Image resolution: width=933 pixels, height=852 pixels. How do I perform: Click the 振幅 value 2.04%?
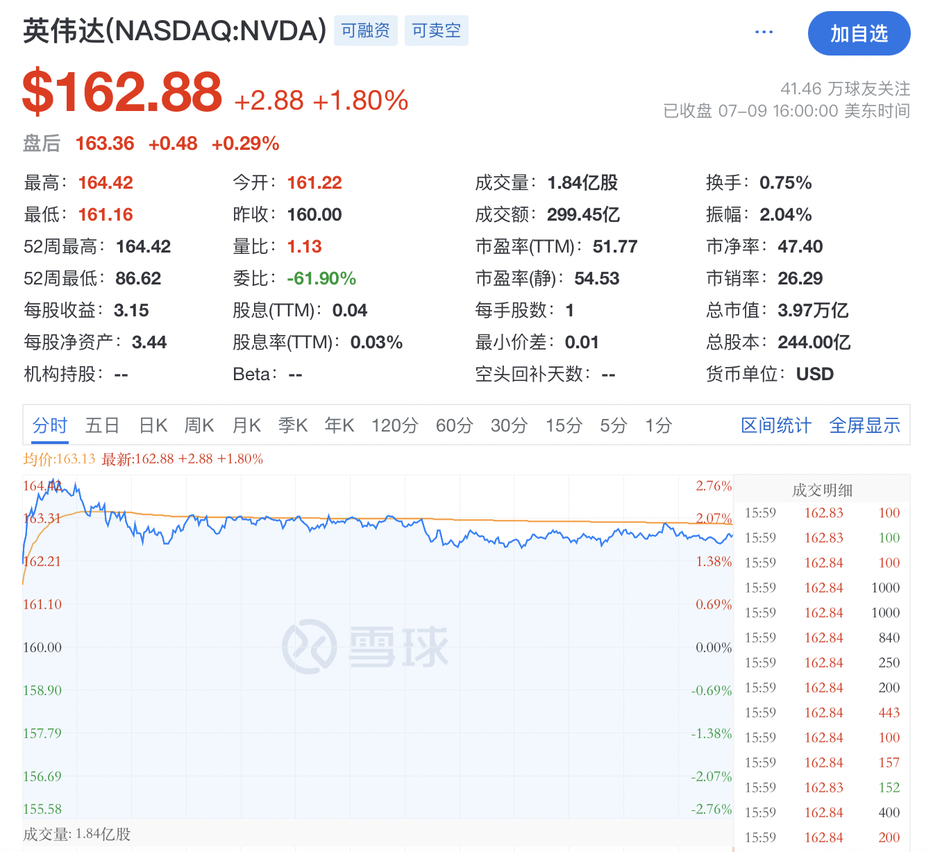click(786, 214)
